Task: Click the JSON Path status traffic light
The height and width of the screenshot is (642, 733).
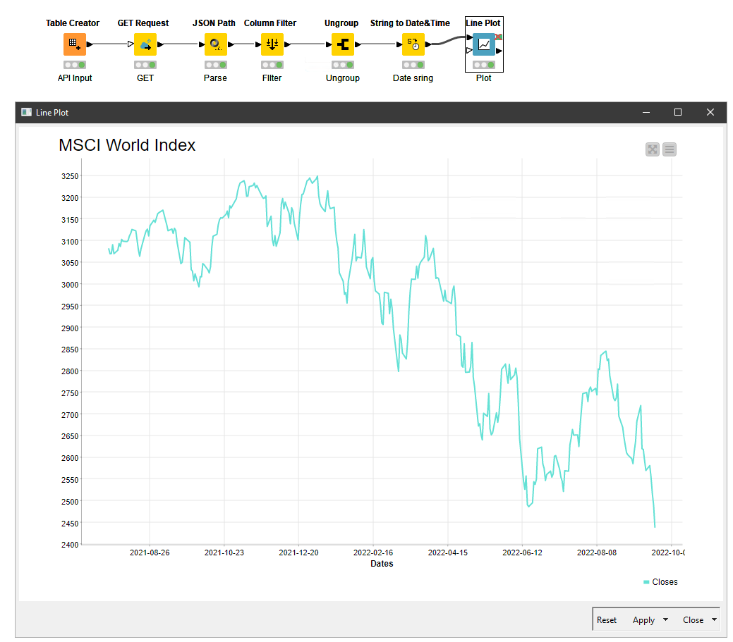Action: tap(215, 65)
